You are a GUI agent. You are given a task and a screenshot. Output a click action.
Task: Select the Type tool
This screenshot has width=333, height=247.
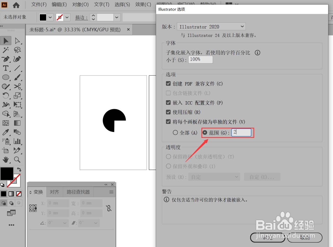pyautogui.click(x=6, y=68)
